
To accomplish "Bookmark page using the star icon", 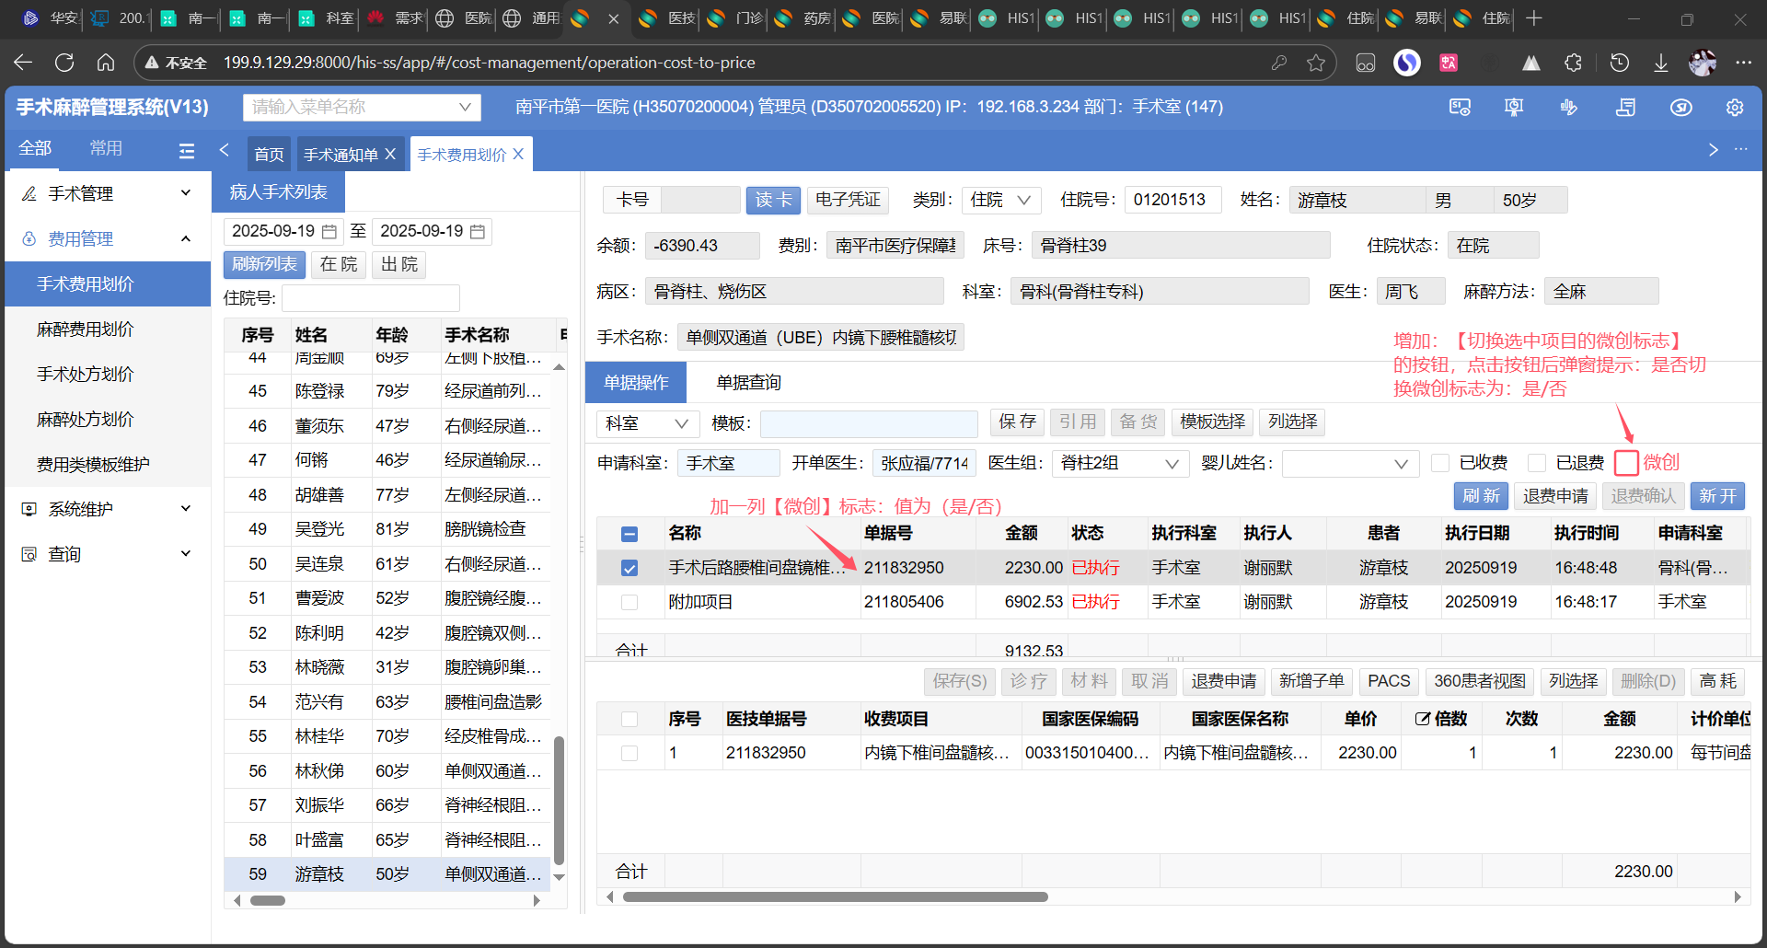I will click(x=1316, y=63).
